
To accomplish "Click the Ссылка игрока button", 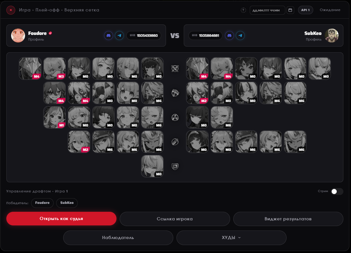I will (175, 219).
